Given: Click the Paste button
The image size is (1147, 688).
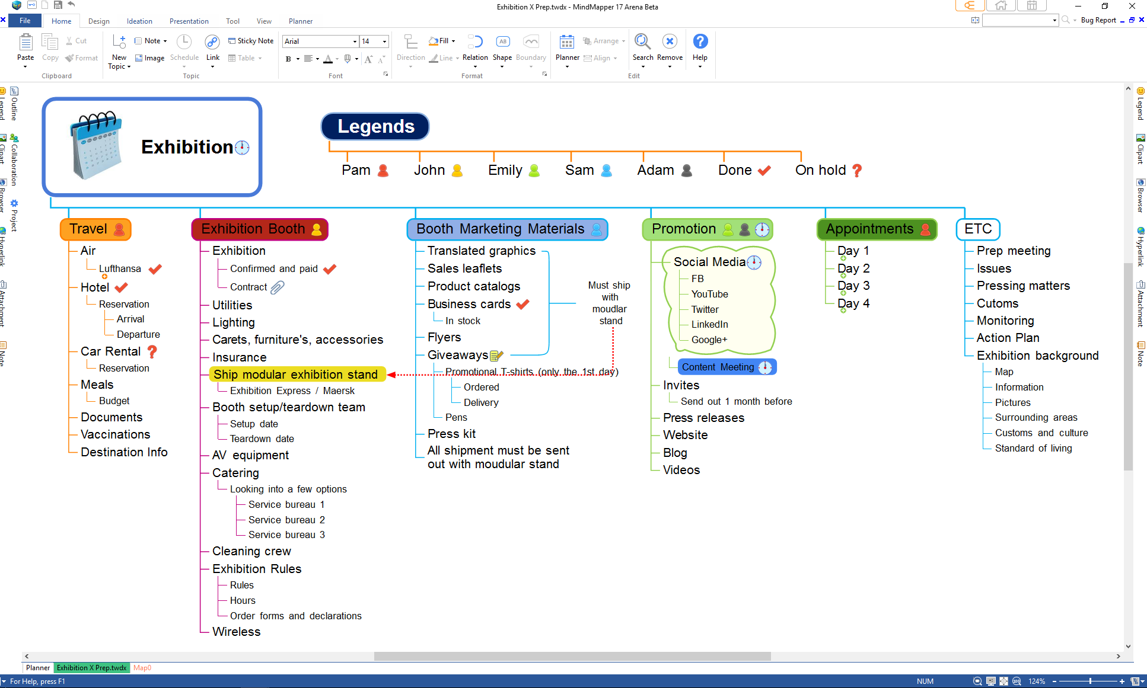Looking at the screenshot, I should point(25,47).
